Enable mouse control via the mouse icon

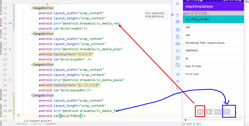coord(178,15)
